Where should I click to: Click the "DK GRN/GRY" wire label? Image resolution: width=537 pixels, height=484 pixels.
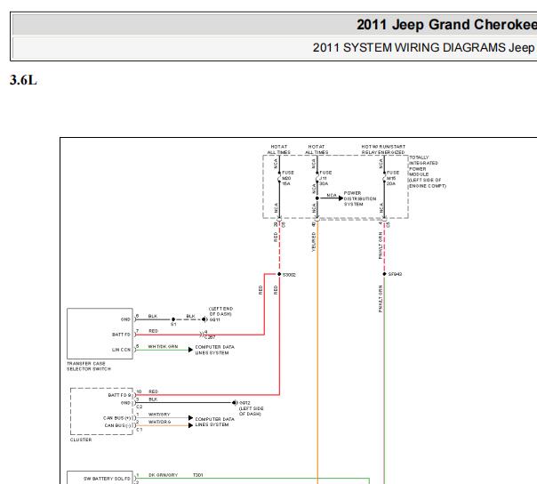[163, 475]
